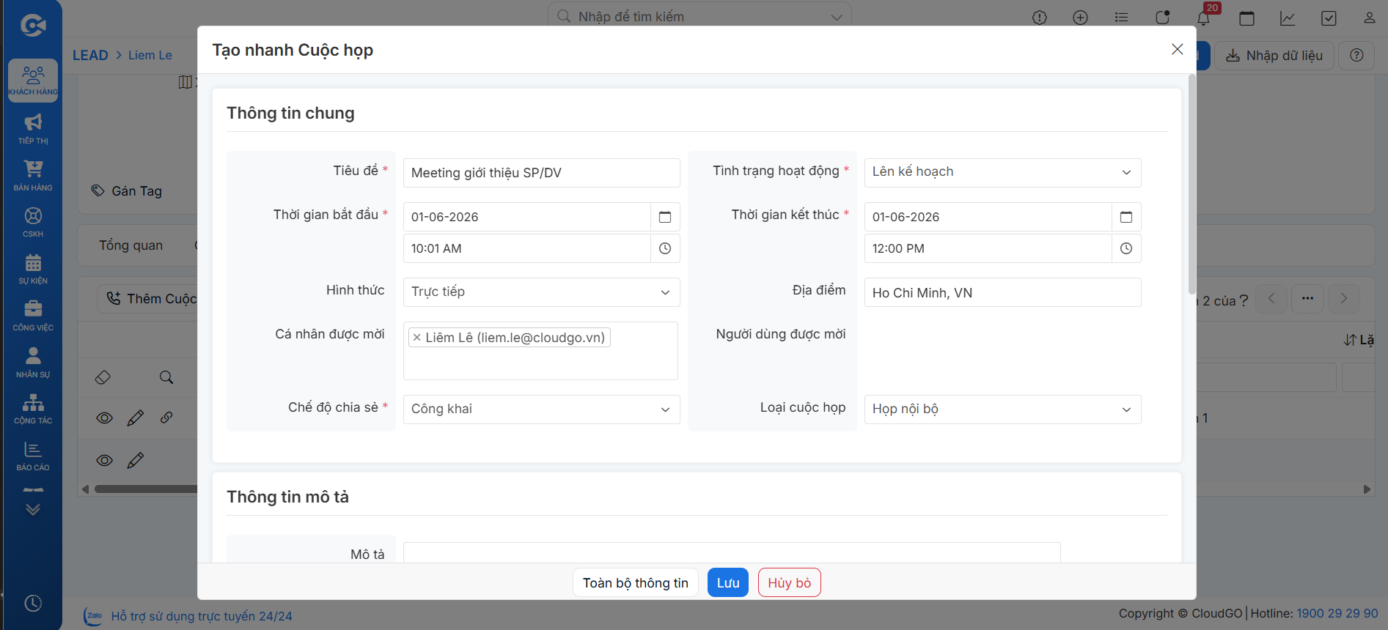Expand Loại cuộc họp dropdown
This screenshot has height=630, width=1388.
(1002, 409)
